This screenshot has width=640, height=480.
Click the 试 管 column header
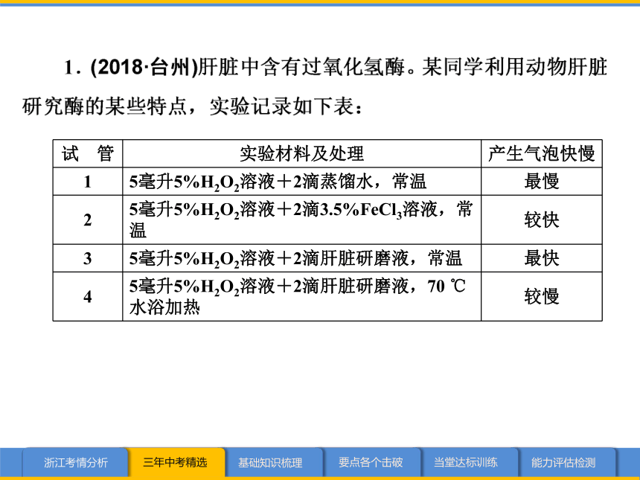click(x=88, y=154)
